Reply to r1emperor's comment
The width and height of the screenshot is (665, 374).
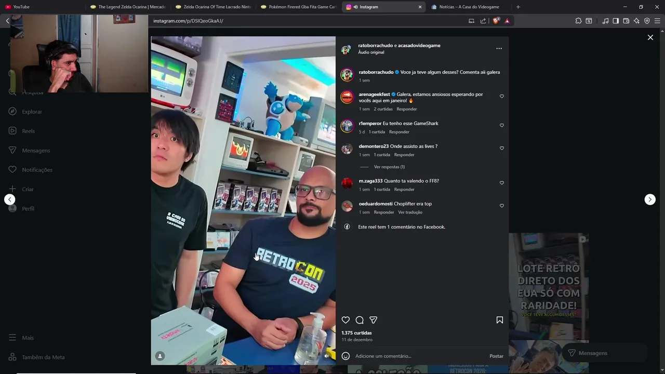(x=399, y=132)
